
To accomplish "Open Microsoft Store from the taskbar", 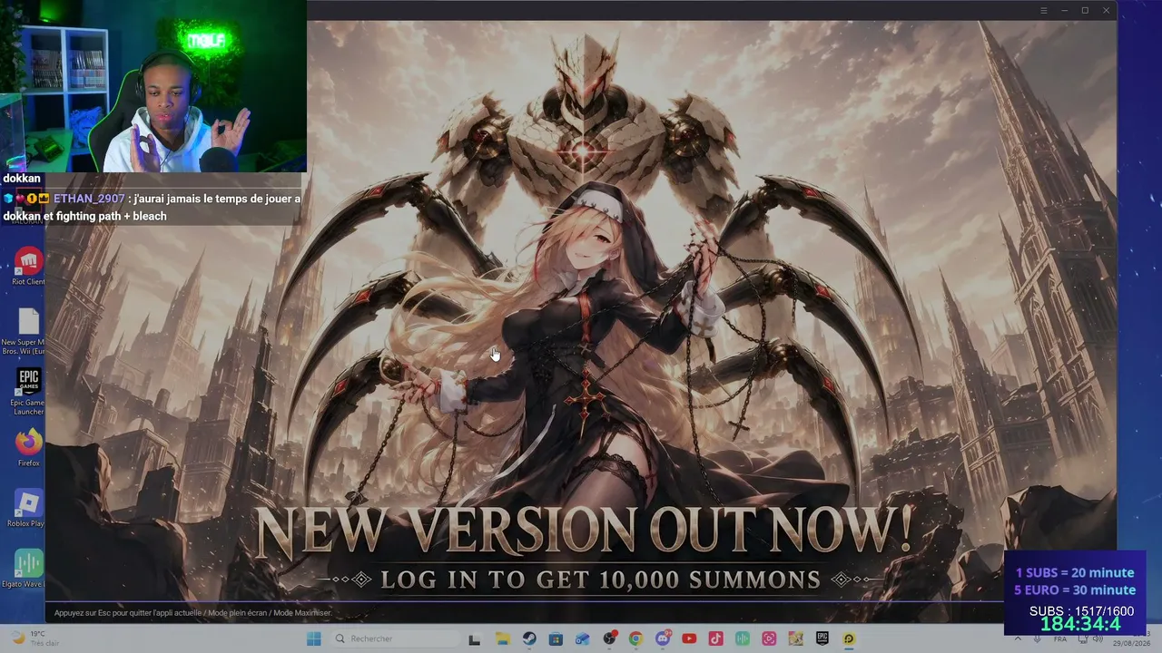I will pos(556,639).
